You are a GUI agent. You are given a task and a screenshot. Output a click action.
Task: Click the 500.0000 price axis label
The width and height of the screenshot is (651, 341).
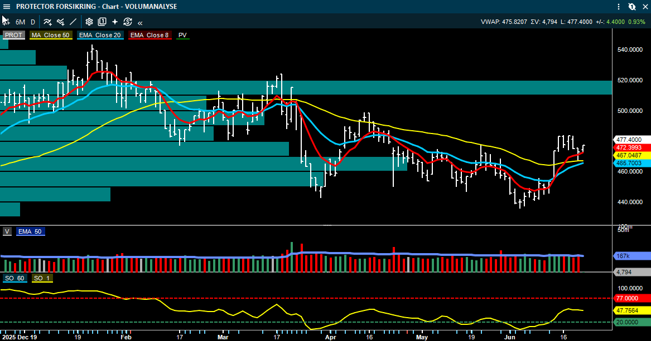[x=630, y=111]
